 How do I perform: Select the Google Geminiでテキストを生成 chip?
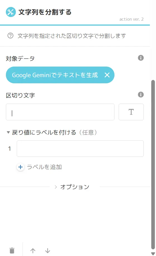tap(55, 75)
